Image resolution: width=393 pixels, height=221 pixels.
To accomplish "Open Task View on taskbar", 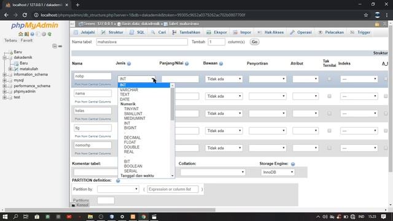I will (26, 217).
